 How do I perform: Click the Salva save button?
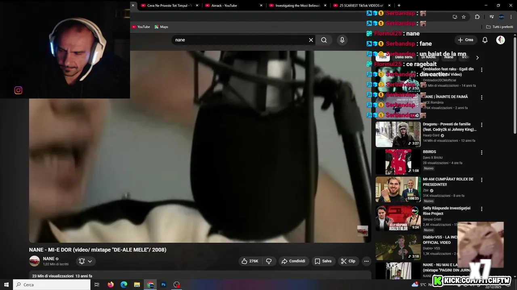[x=323, y=261]
